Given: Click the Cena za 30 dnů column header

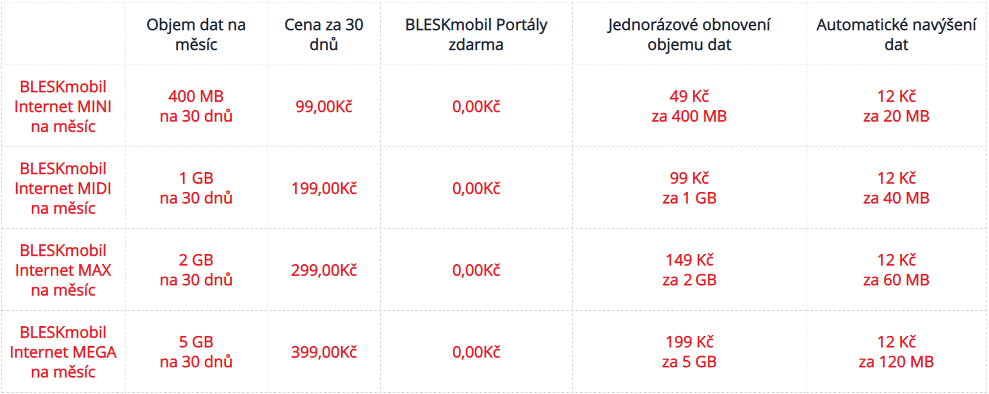Looking at the screenshot, I should pyautogui.click(x=324, y=35).
